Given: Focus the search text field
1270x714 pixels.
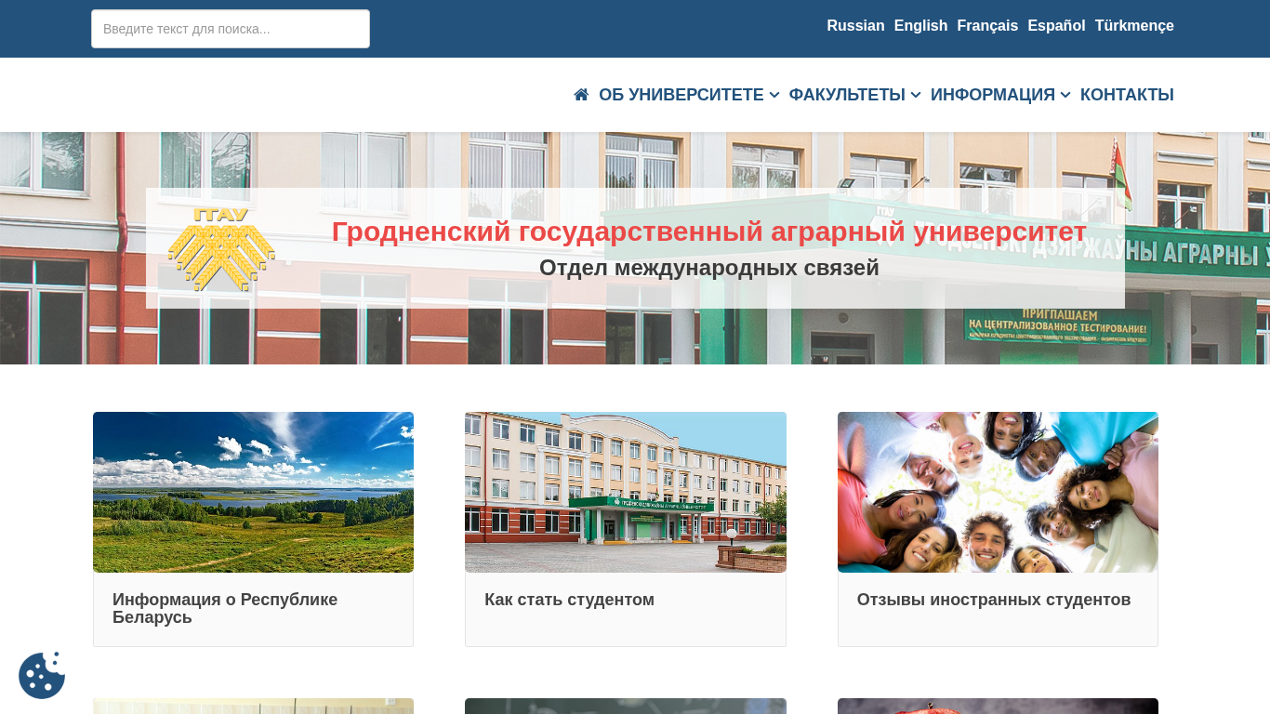Looking at the screenshot, I should tap(231, 29).
